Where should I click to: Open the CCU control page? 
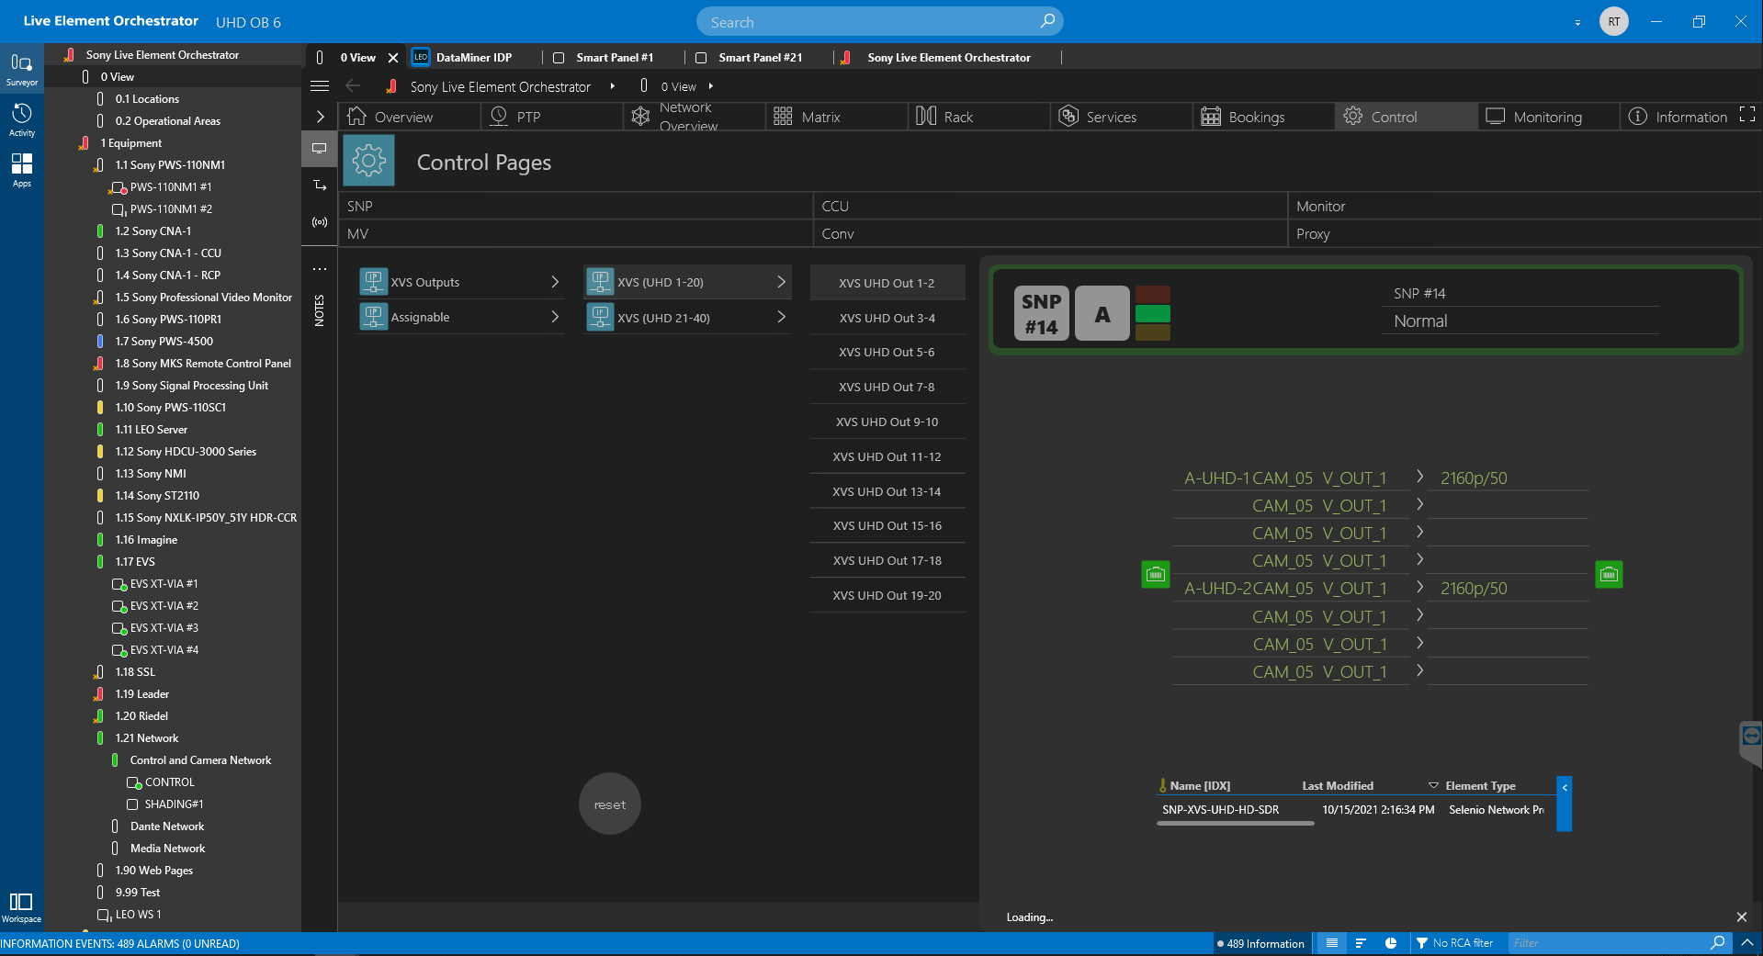click(1050, 206)
